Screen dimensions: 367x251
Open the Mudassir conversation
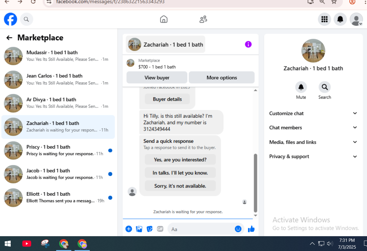pos(58,56)
